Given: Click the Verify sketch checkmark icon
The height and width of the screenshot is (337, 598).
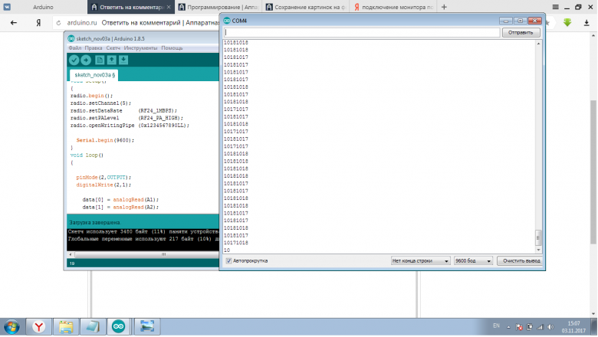Looking at the screenshot, I should coord(74,60).
